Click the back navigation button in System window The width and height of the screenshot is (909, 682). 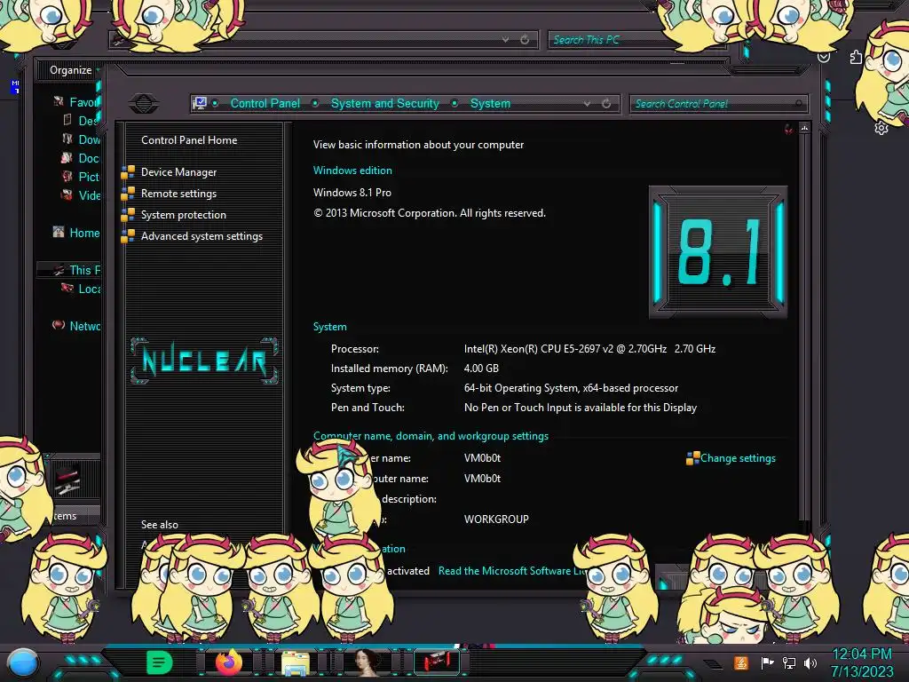pyautogui.click(x=144, y=103)
